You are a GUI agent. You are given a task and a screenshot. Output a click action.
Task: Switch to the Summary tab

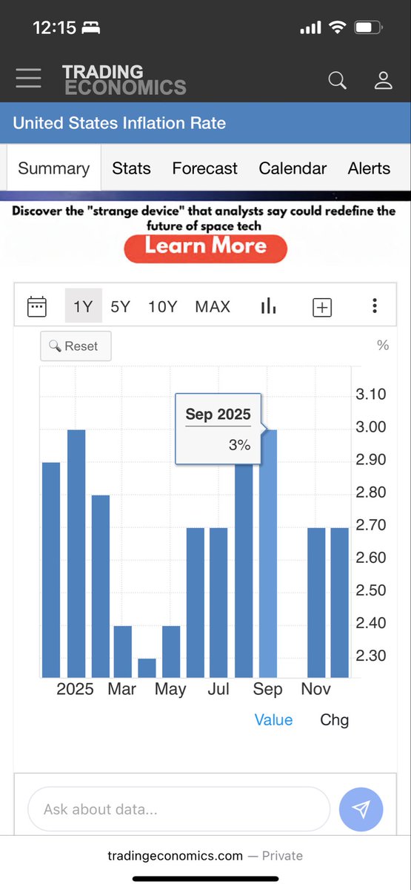[x=54, y=168]
